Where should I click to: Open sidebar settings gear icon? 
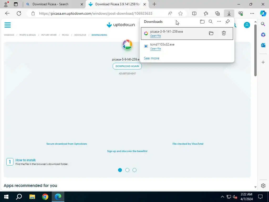point(263,186)
